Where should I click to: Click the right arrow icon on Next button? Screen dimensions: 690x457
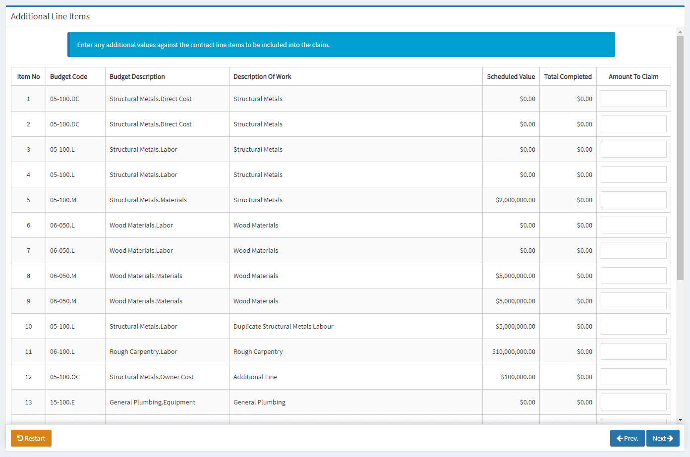[x=672, y=438]
